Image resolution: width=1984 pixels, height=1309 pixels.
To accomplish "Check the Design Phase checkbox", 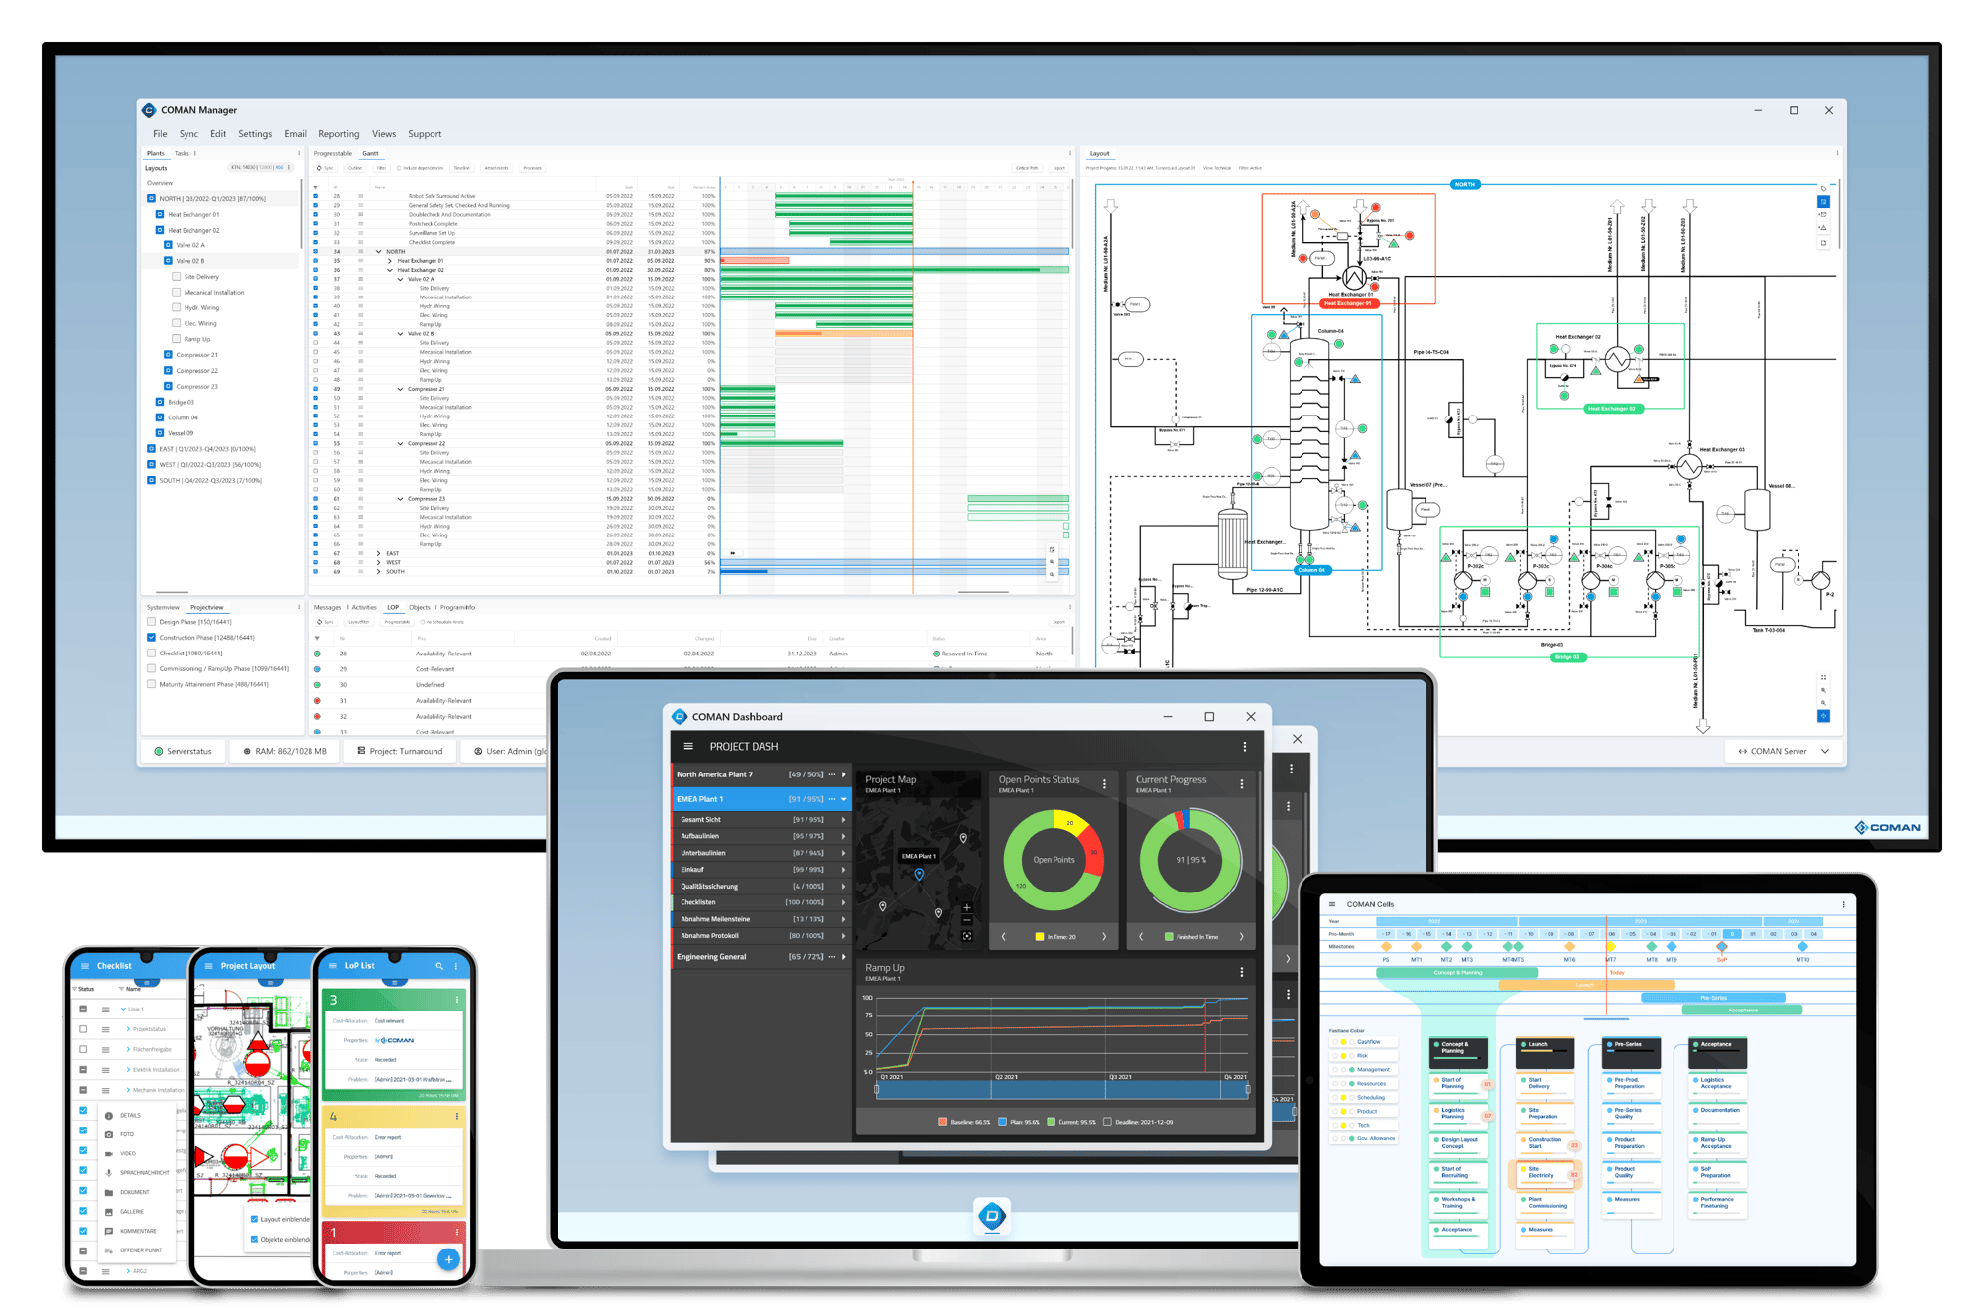I will click(151, 622).
